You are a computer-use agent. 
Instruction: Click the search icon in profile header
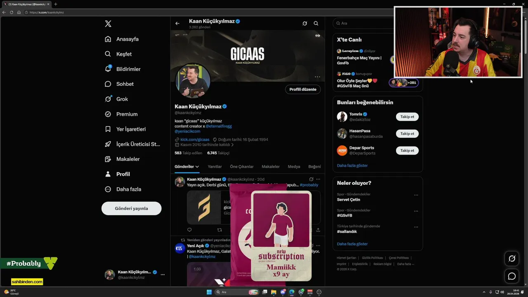point(316,24)
